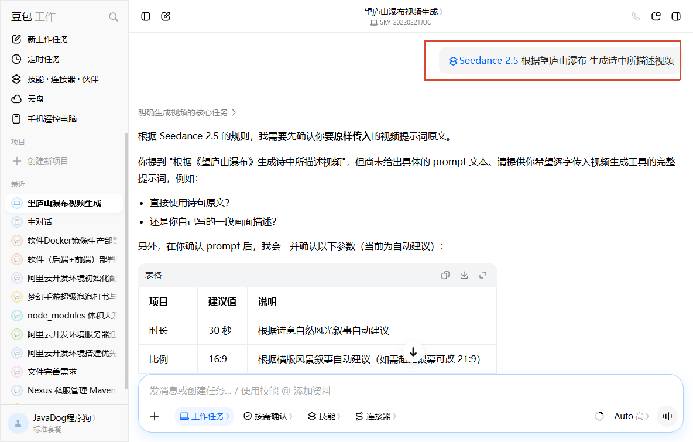Image resolution: width=693 pixels, height=442 pixels.
Task: Open search in the sidebar
Action: coord(114,17)
